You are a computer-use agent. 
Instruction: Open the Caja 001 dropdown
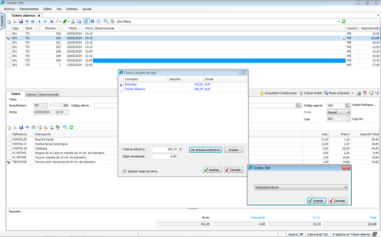pyautogui.click(x=348, y=119)
